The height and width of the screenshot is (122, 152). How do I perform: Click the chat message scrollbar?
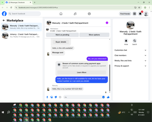109,78
